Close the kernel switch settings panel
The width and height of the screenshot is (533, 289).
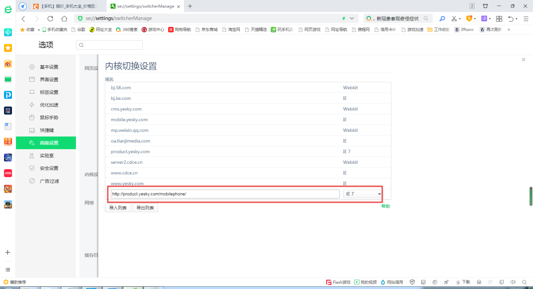(523, 59)
